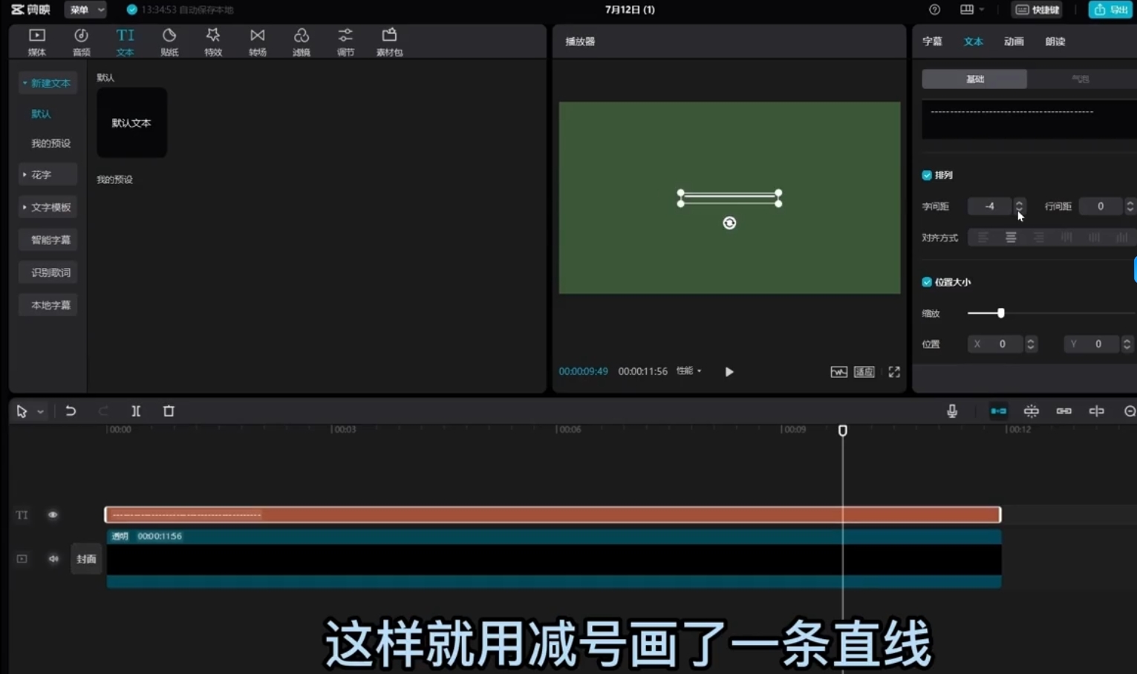Expand the 花字 category
Screen dimensions: 1137x674
coord(48,174)
